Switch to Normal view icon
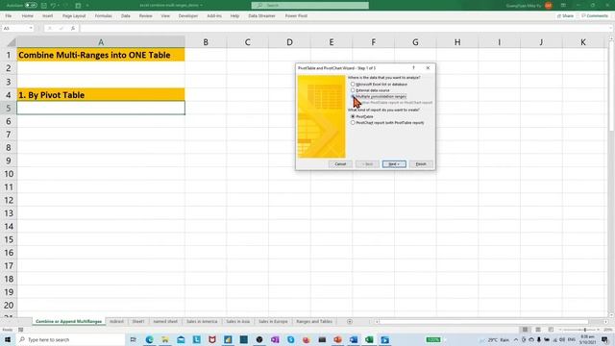615x346 pixels. click(525, 330)
